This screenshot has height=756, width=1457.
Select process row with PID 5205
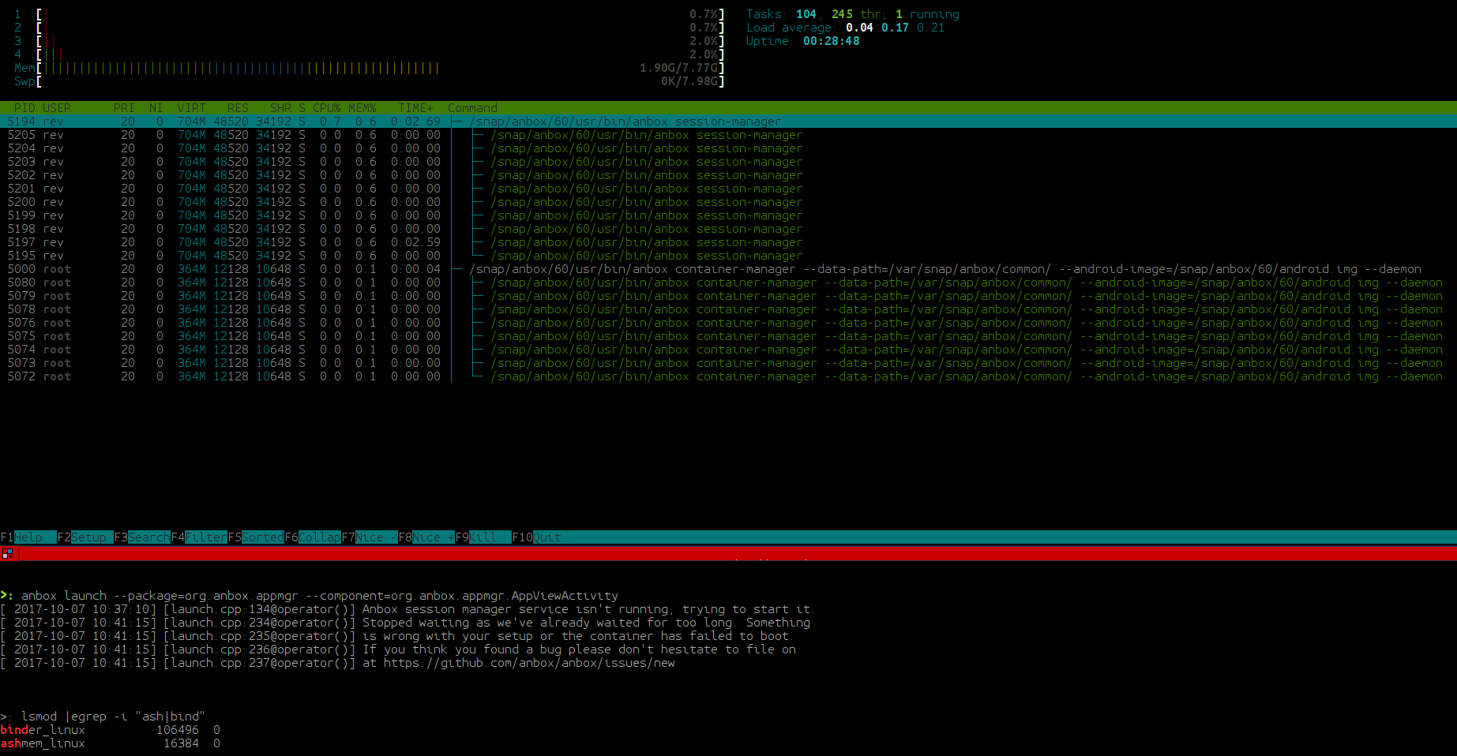point(728,135)
